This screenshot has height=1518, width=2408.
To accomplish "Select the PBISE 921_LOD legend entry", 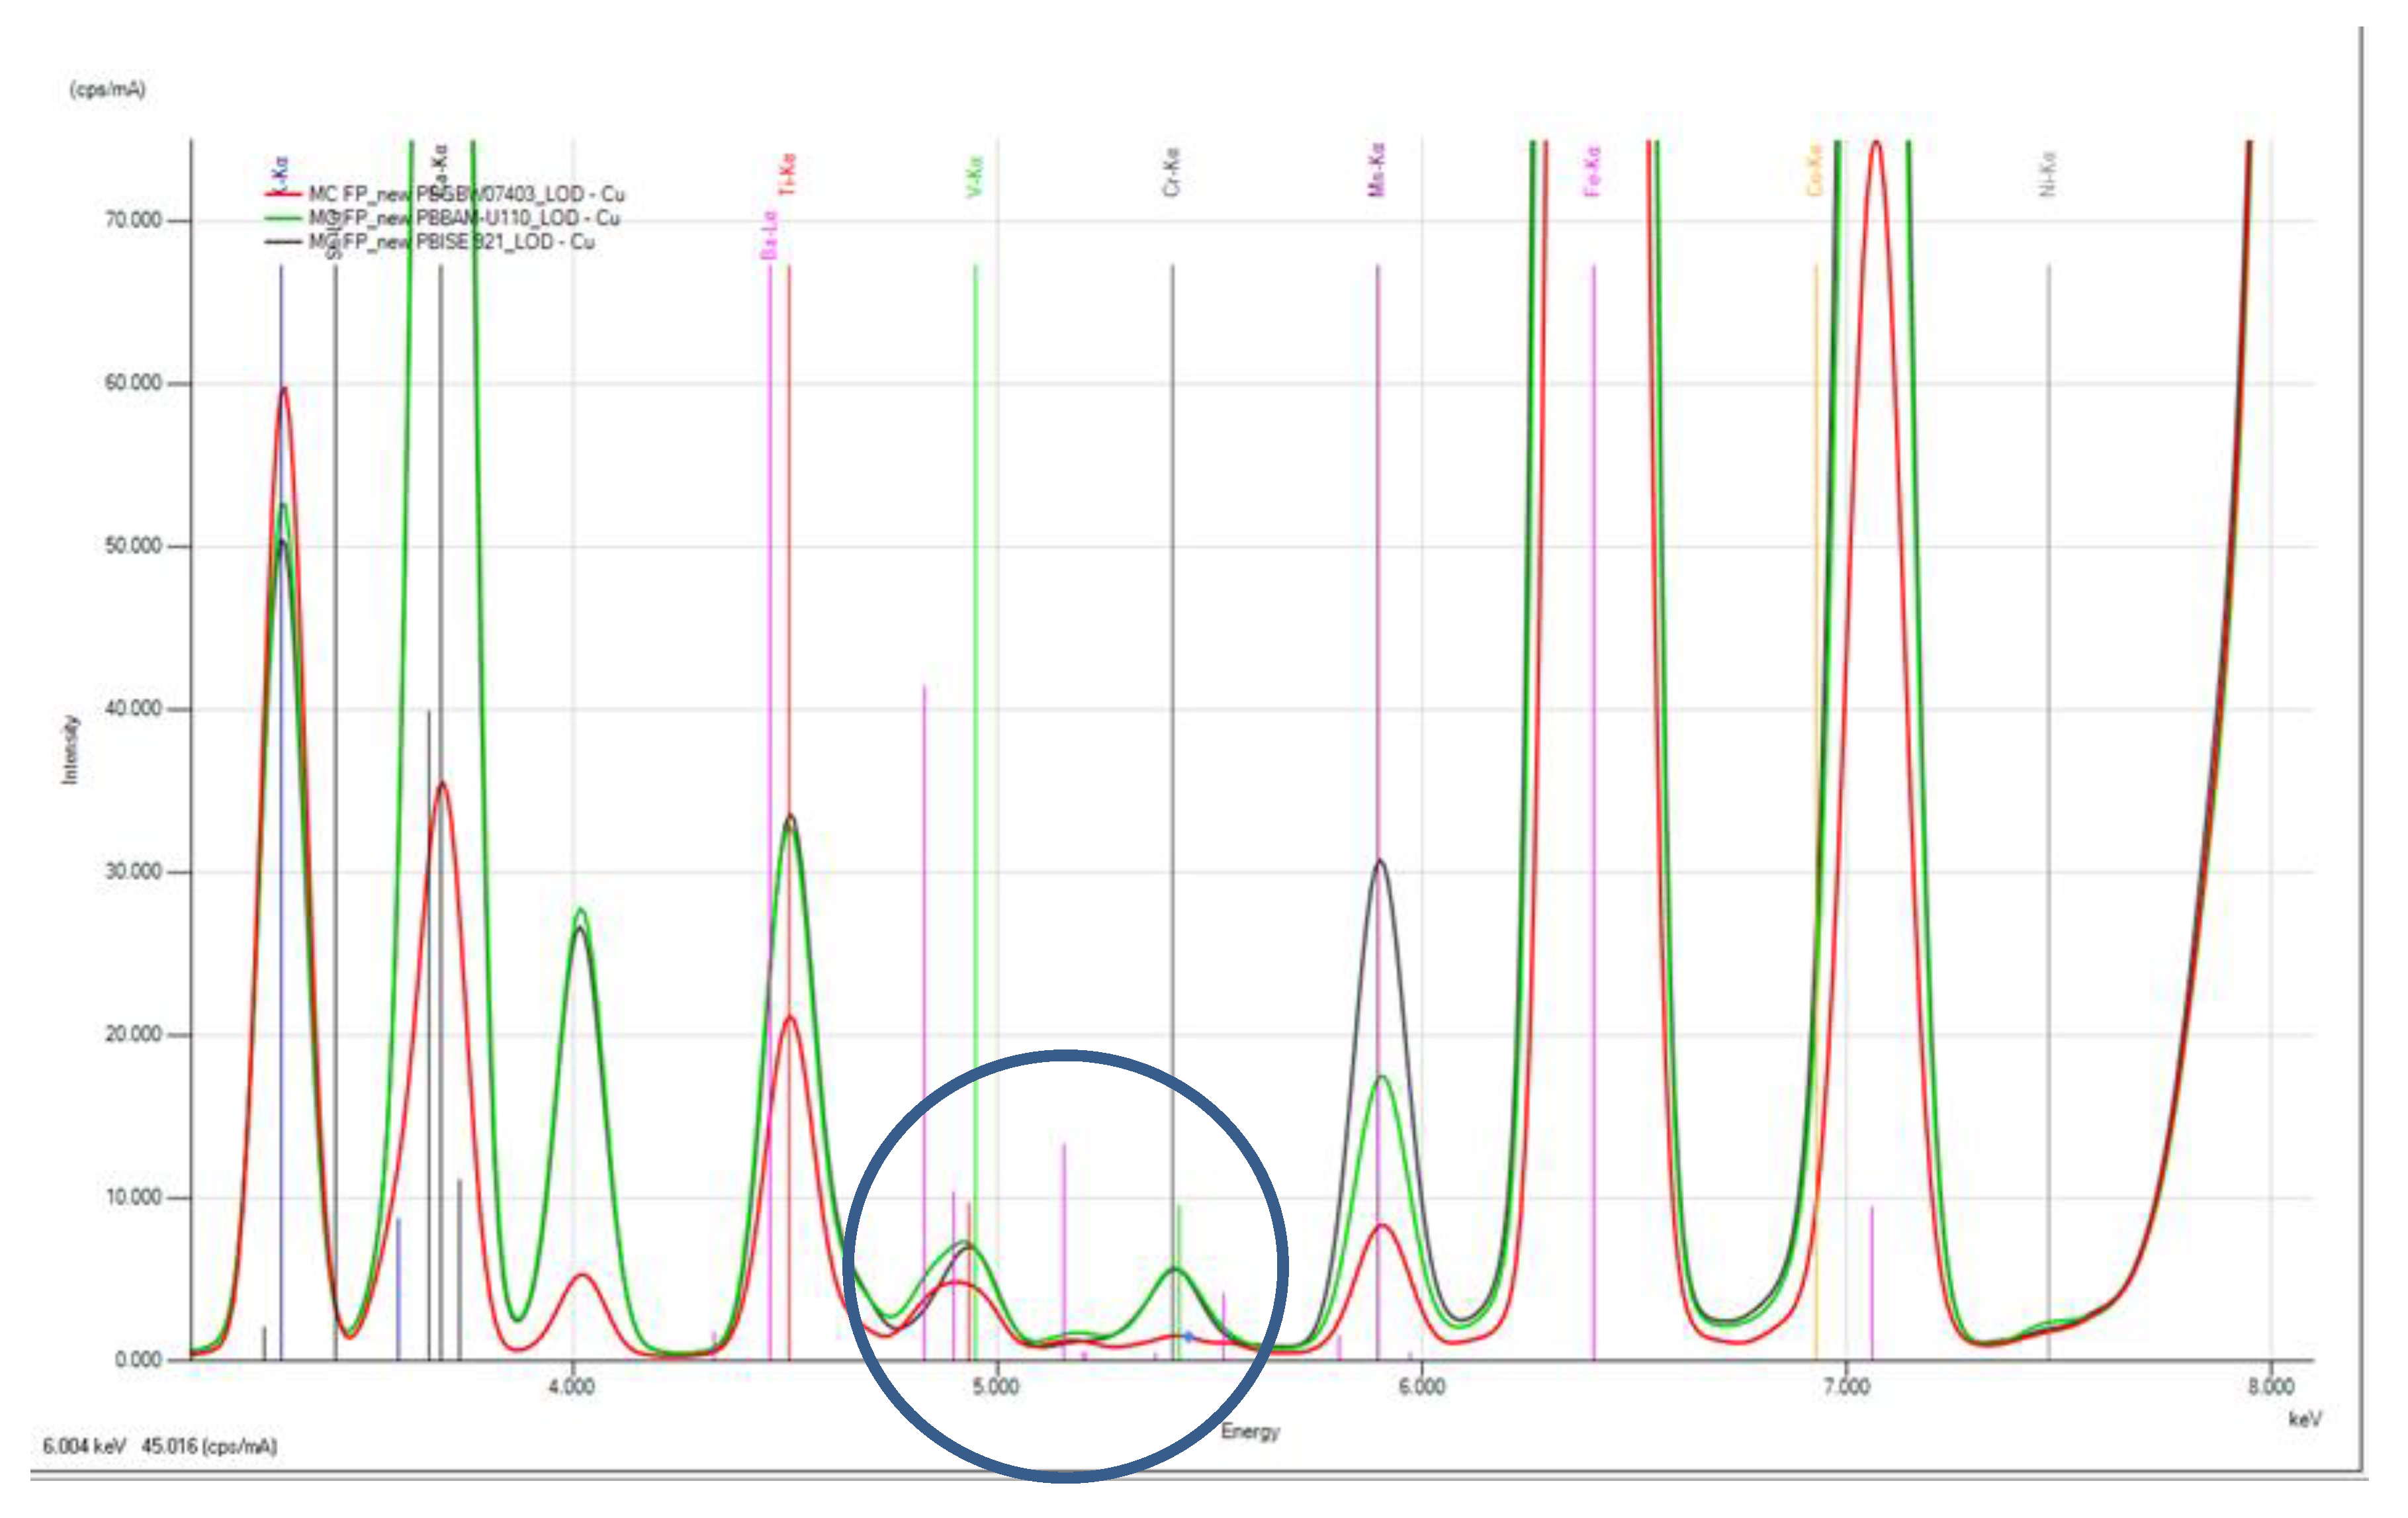I will (x=452, y=242).
